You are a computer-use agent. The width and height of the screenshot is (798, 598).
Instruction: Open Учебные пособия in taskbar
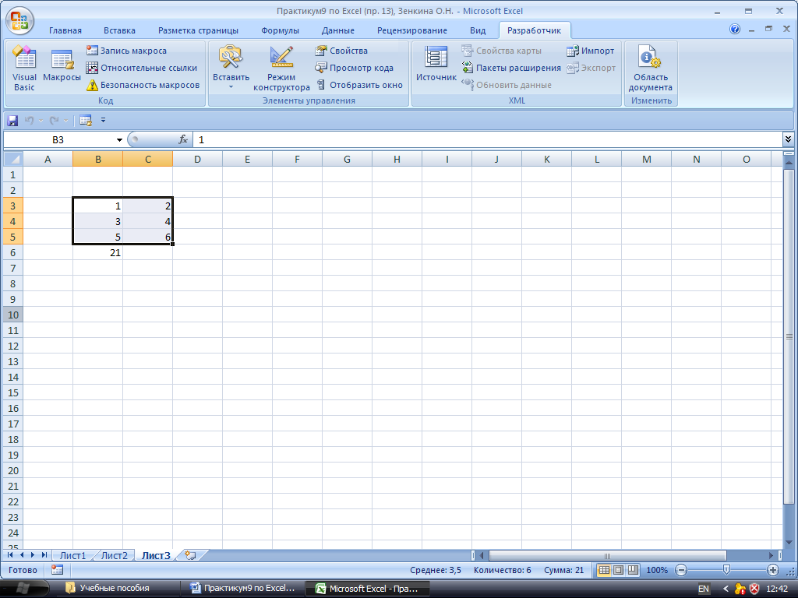click(x=108, y=589)
